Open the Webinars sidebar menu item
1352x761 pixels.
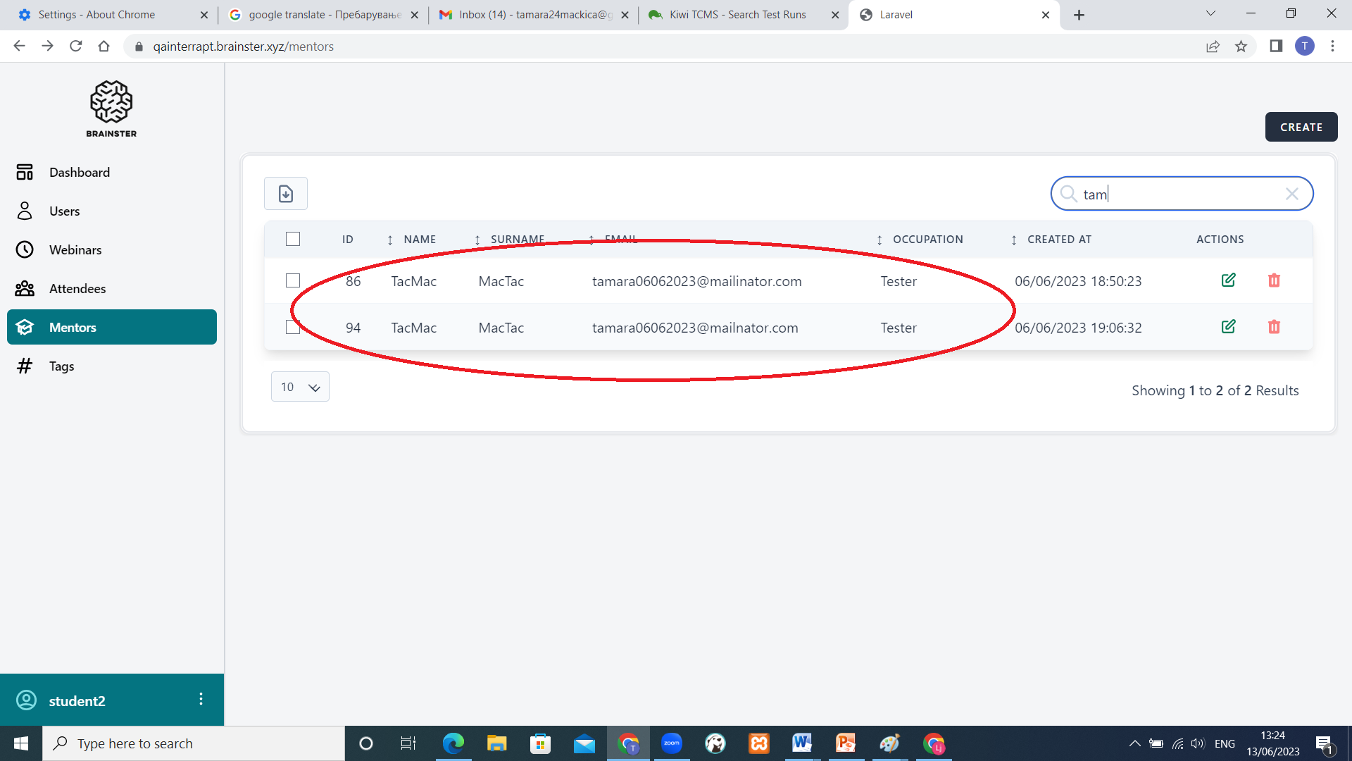[75, 250]
